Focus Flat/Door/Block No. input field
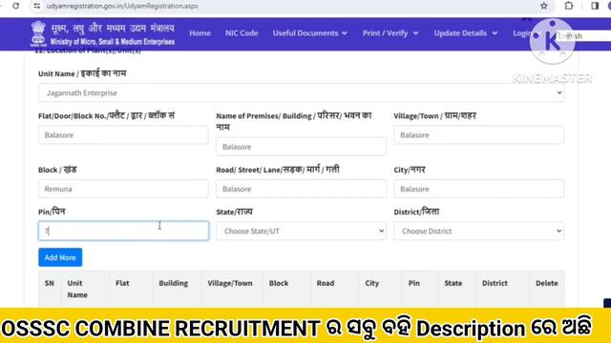This screenshot has width=611, height=343. [x=123, y=135]
